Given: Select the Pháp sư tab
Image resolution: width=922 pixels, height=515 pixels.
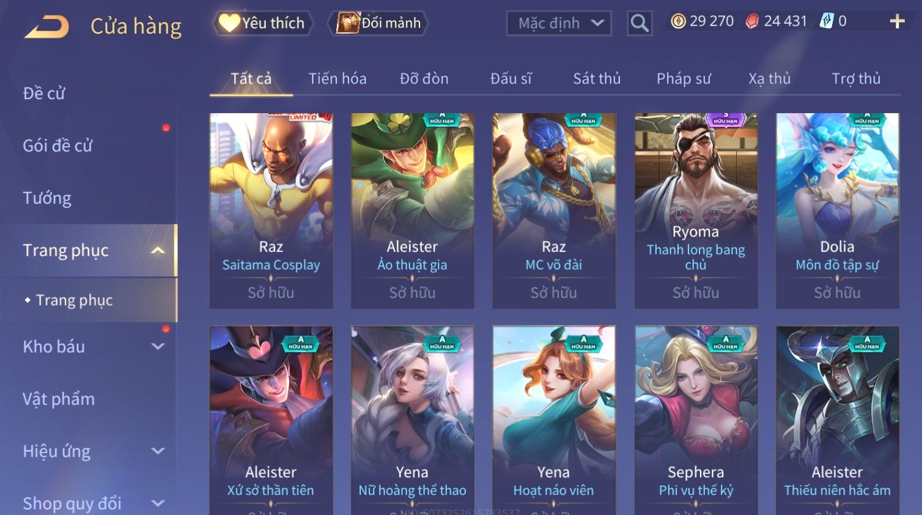Looking at the screenshot, I should [684, 78].
